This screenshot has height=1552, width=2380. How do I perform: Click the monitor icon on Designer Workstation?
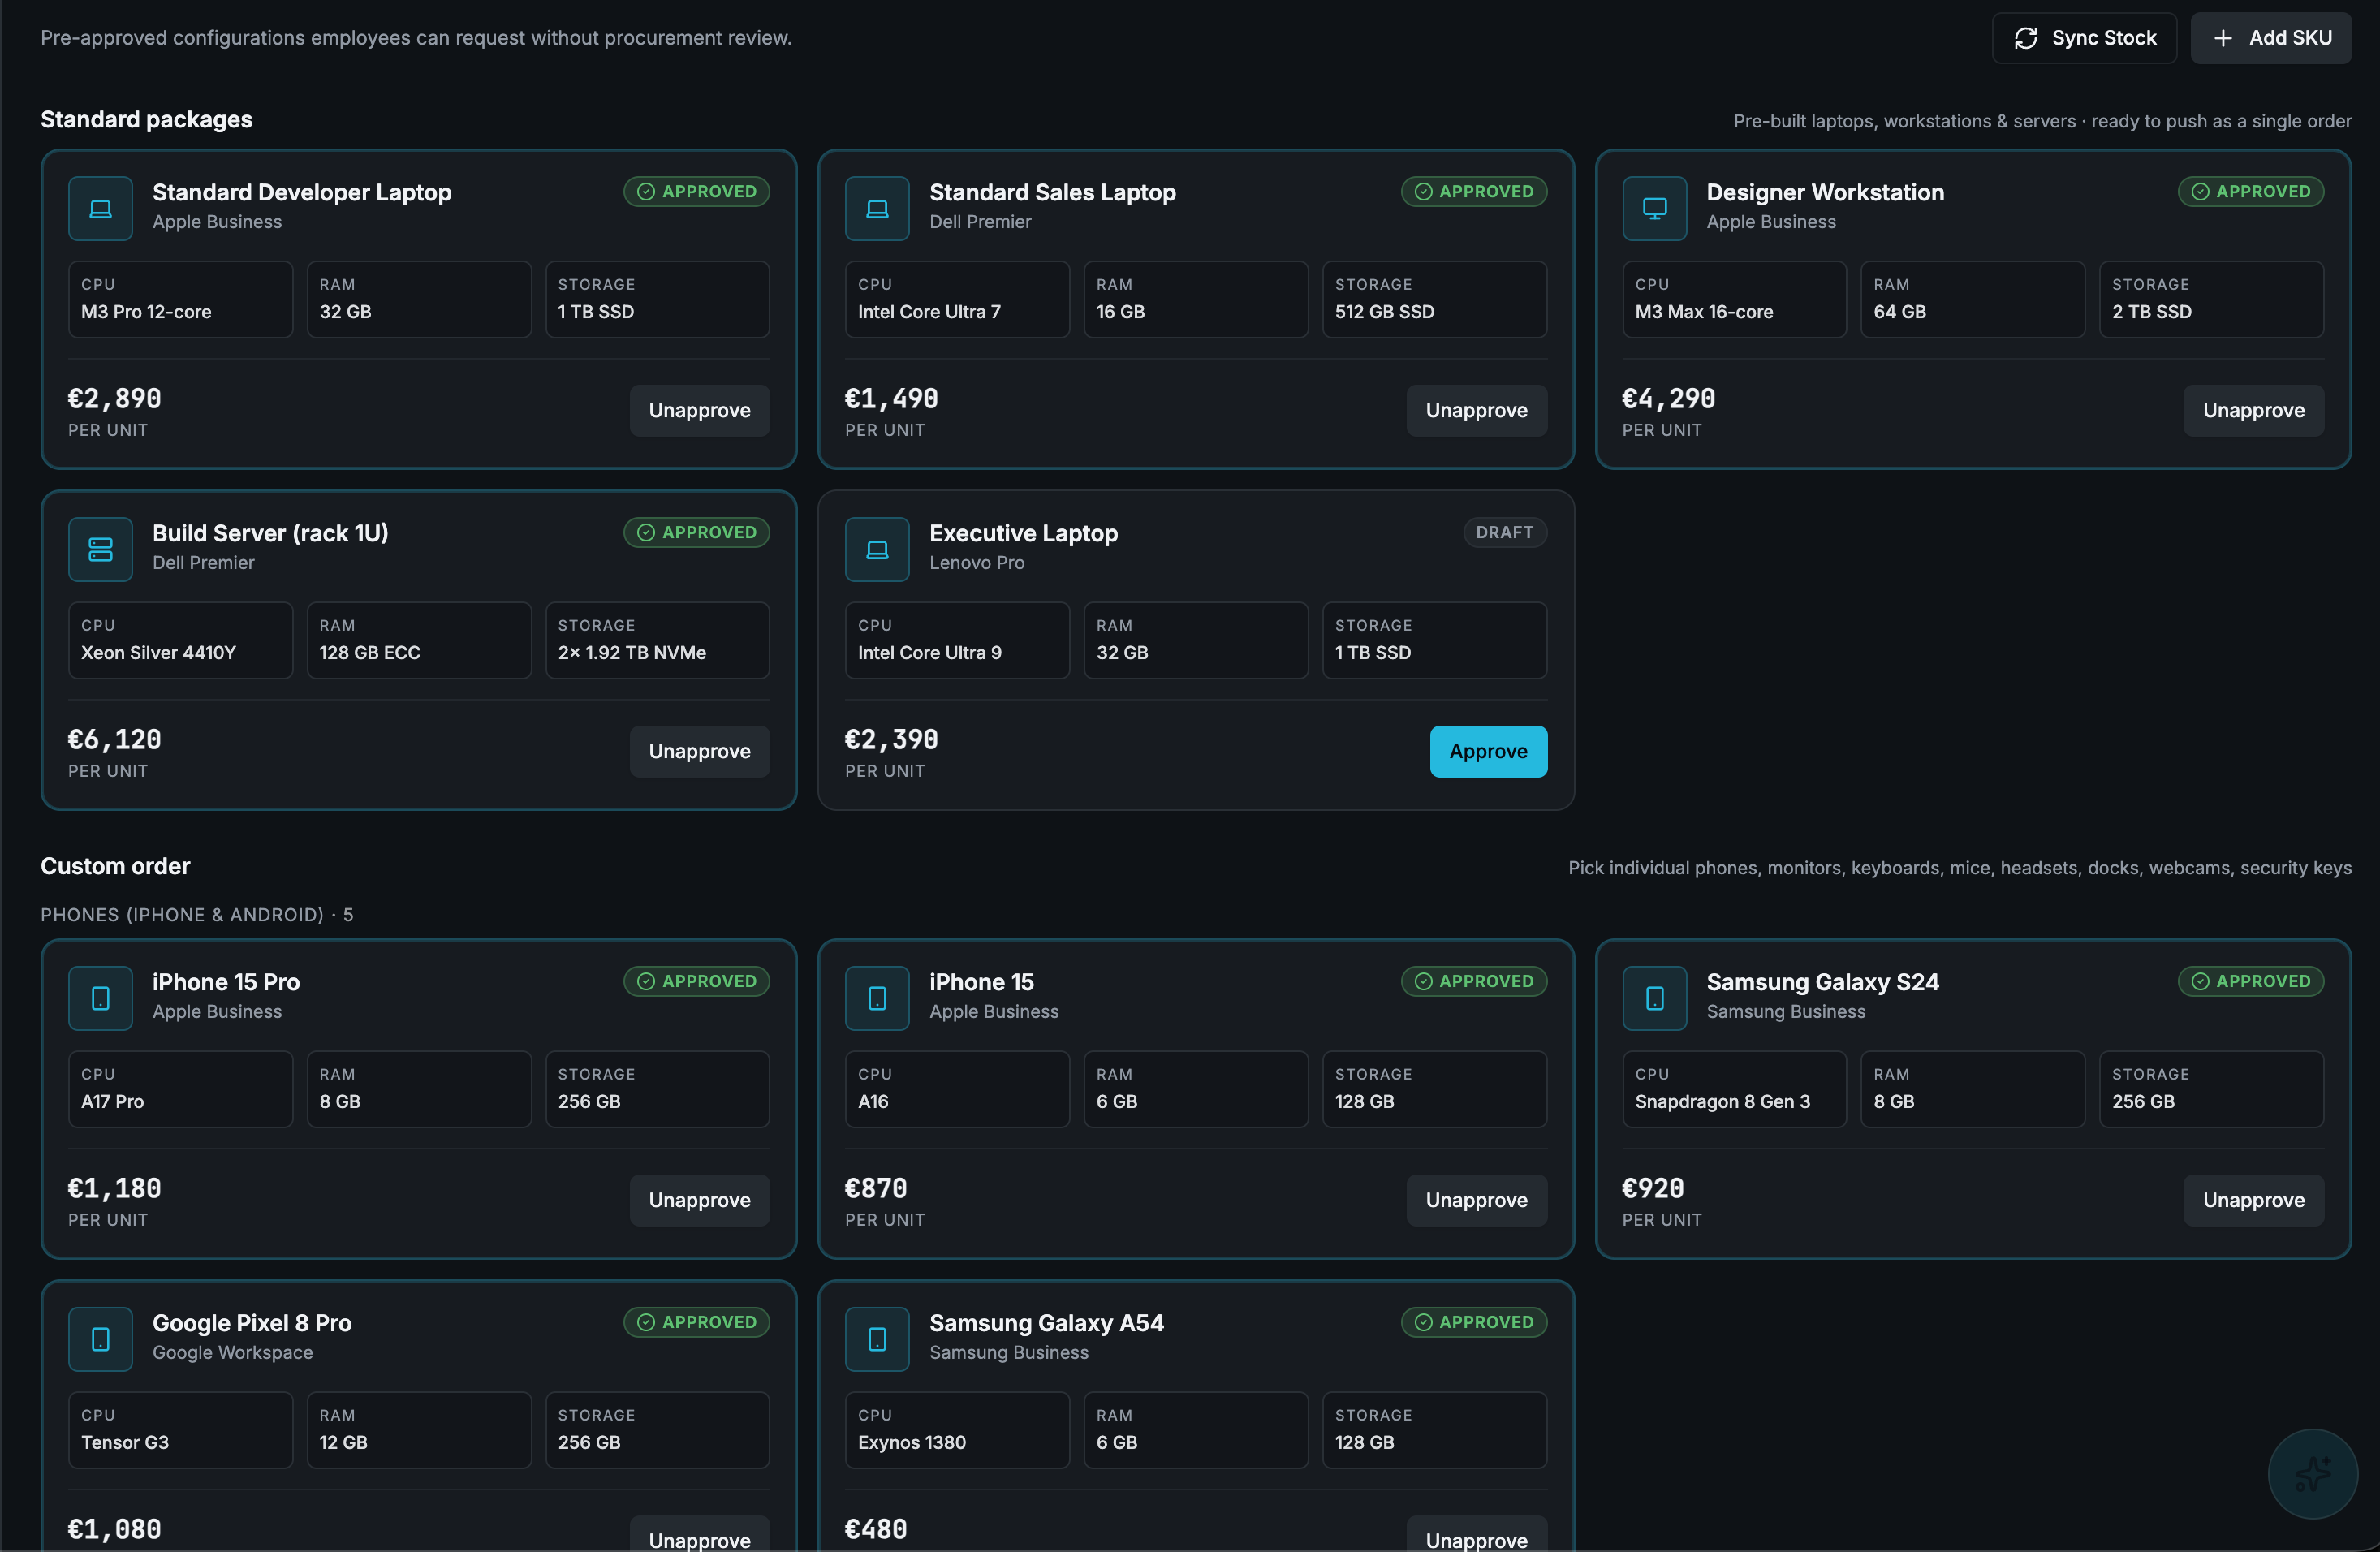(1655, 208)
